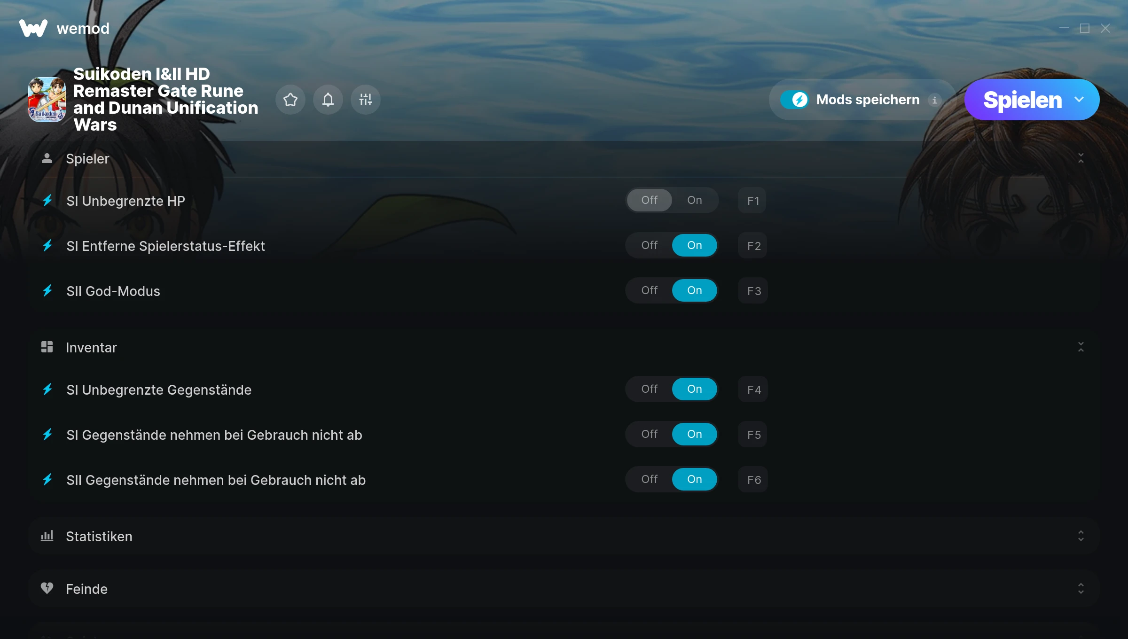Screen dimensions: 1128x639
Task: Click the Inventar section title
Action: click(91, 348)
